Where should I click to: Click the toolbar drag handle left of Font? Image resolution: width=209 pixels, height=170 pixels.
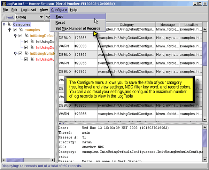(3, 17)
